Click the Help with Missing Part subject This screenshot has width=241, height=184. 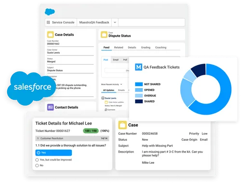157,145
